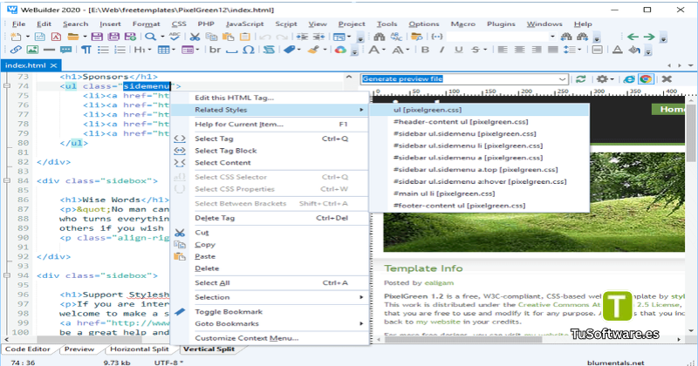
Task: Toggle left text alignment
Action: coord(503,50)
